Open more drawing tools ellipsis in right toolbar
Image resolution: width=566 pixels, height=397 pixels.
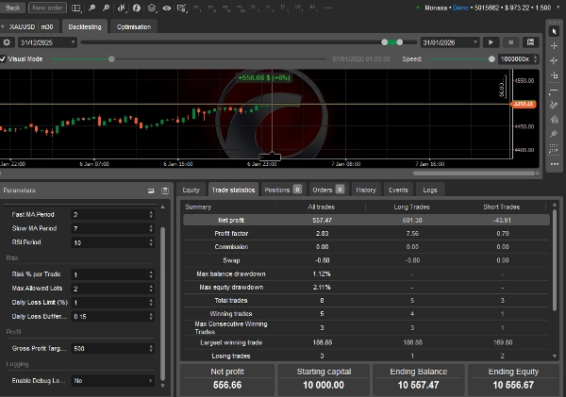556,163
